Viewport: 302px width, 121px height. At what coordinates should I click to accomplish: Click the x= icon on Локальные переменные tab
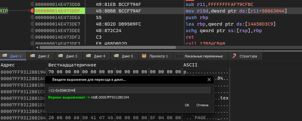179,56
